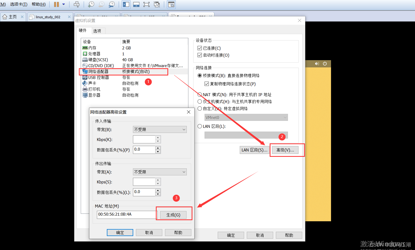Viewport: 415px width, 250px height.
Task: Open the power options dropdown arrow
Action: click(64, 4)
